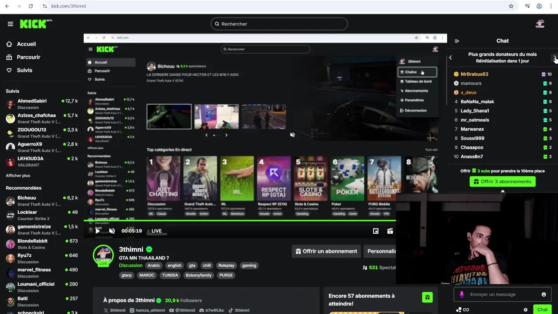
Task: Open the Discussion category link
Action: click(131, 266)
